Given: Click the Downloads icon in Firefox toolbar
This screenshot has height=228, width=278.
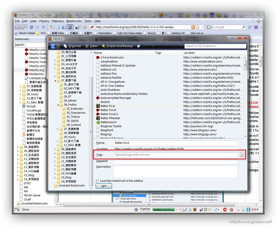Looking at the screenshot, I should pyautogui.click(x=51, y=27).
